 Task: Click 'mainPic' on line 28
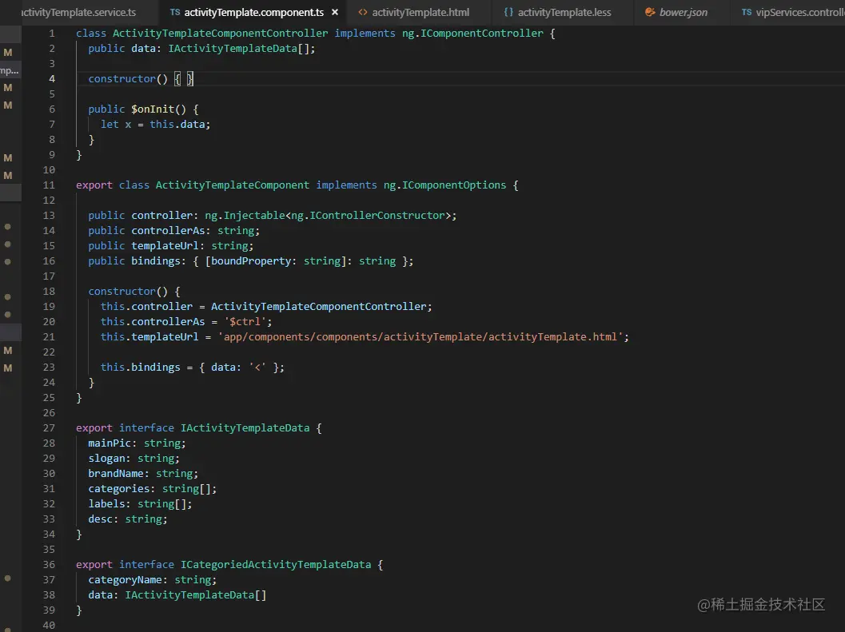(110, 443)
